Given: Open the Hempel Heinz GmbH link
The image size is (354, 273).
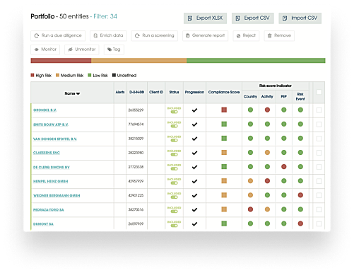Looking at the screenshot, I should pyautogui.click(x=51, y=181).
